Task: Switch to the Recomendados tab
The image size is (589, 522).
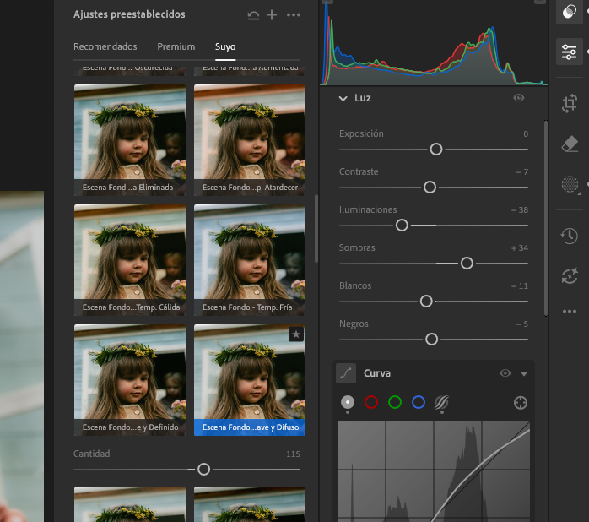Action: (x=105, y=46)
